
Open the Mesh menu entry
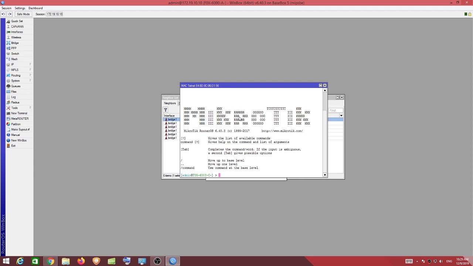tap(14, 59)
